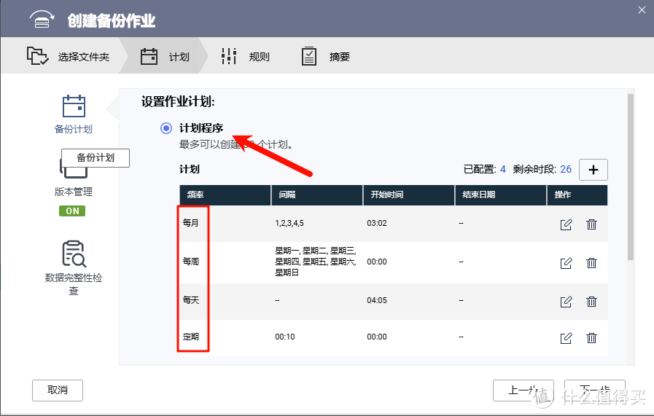
Task: Click the 04:05 start time
Action: click(x=377, y=300)
